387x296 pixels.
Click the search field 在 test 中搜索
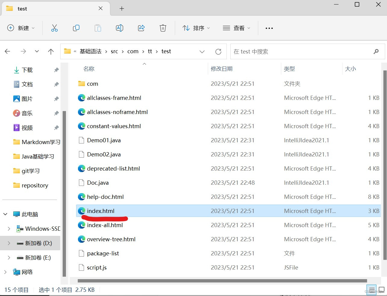click(x=307, y=52)
